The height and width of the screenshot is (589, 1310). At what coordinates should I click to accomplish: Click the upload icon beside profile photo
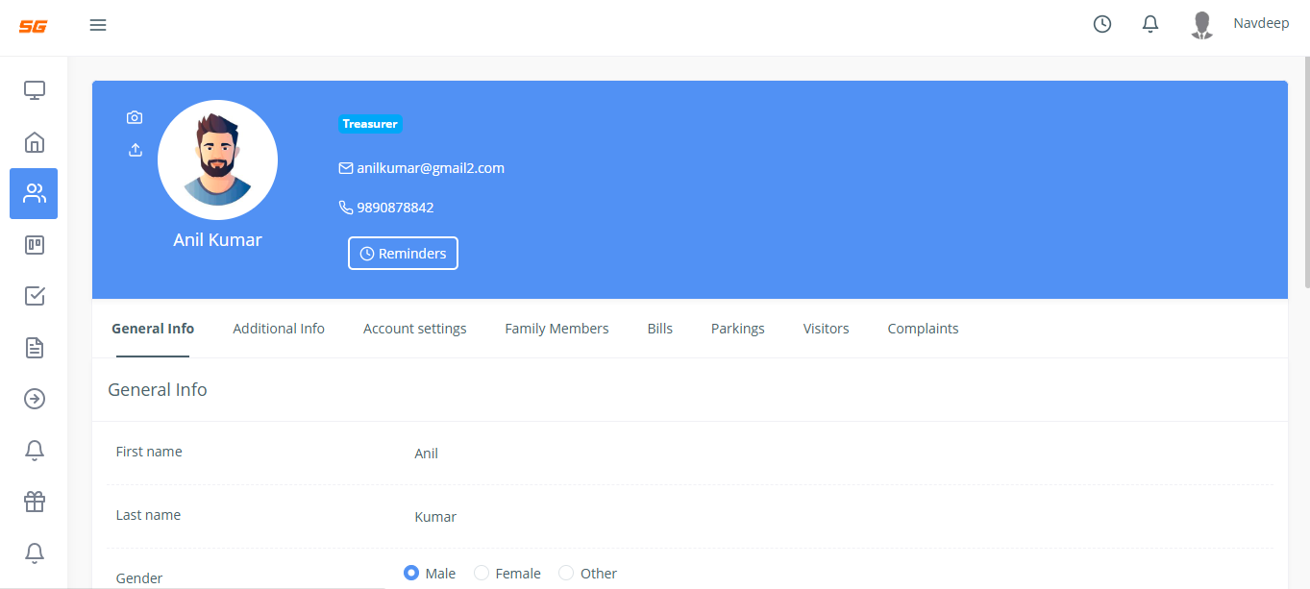click(135, 150)
